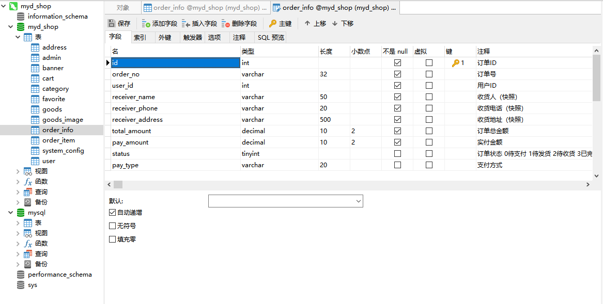
Task: Select the admin table icon
Action: (x=35, y=58)
